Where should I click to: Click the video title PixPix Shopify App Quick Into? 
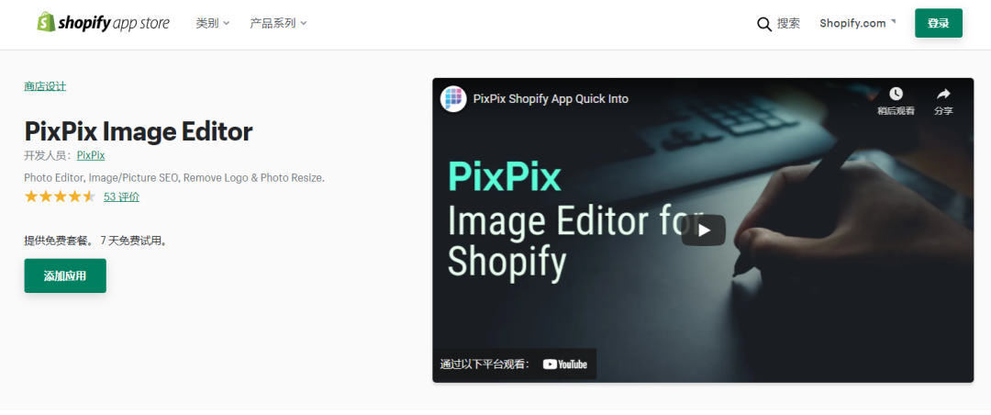click(551, 98)
